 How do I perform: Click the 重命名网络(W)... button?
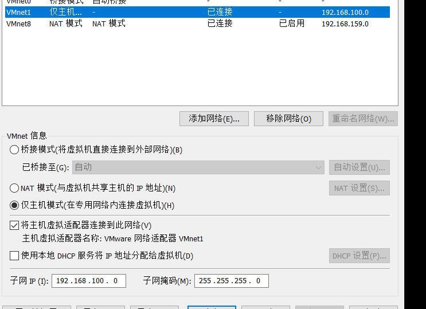(363, 119)
